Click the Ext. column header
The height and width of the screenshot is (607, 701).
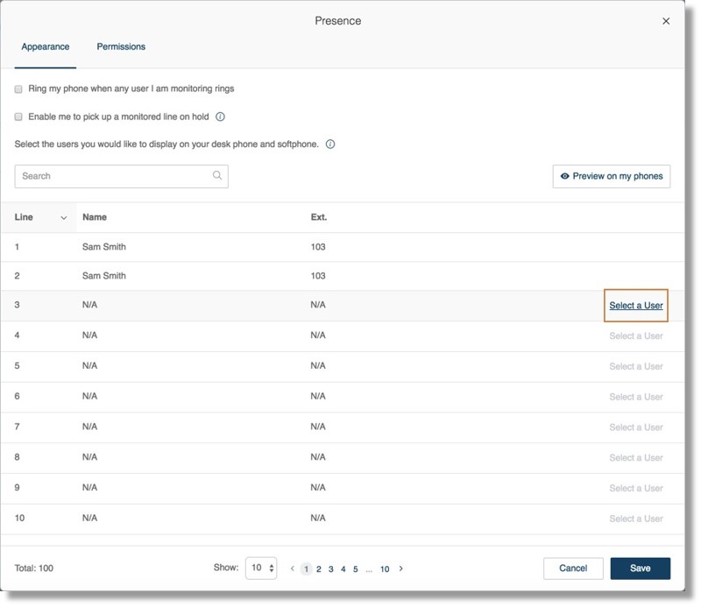319,217
